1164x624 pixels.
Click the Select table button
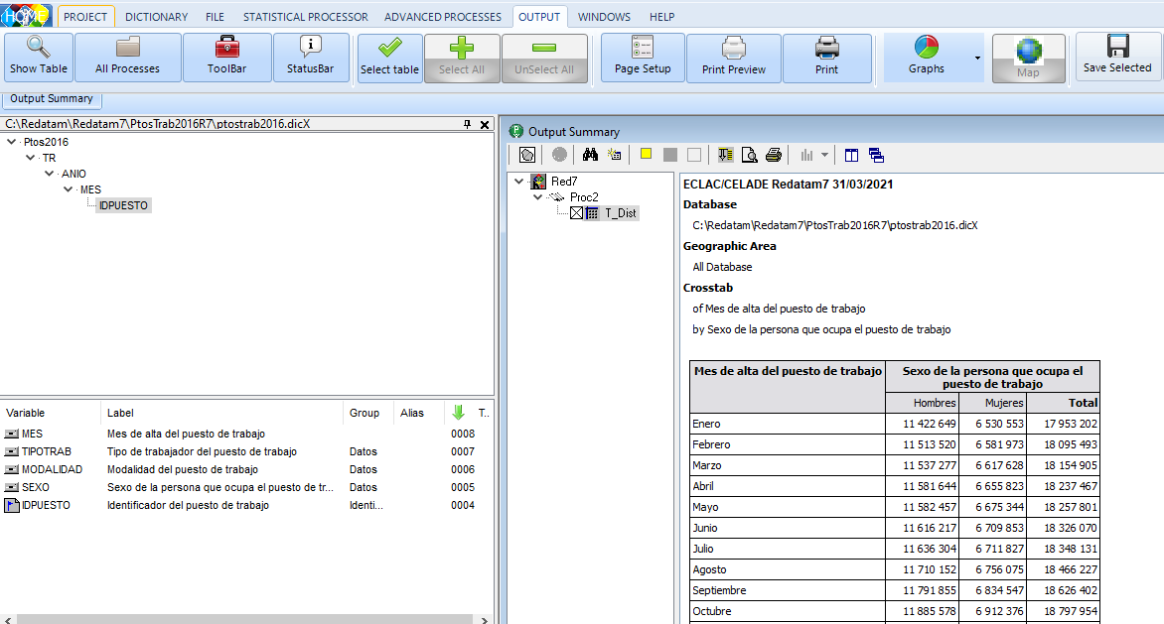[389, 57]
